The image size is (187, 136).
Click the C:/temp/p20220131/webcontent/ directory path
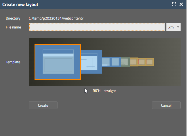56,18
